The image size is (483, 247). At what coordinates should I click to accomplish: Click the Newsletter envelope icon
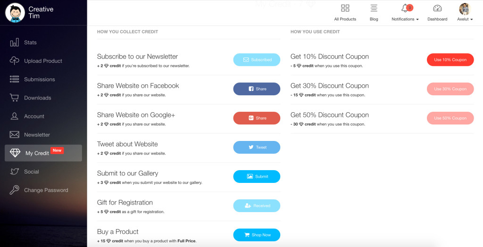coord(15,135)
